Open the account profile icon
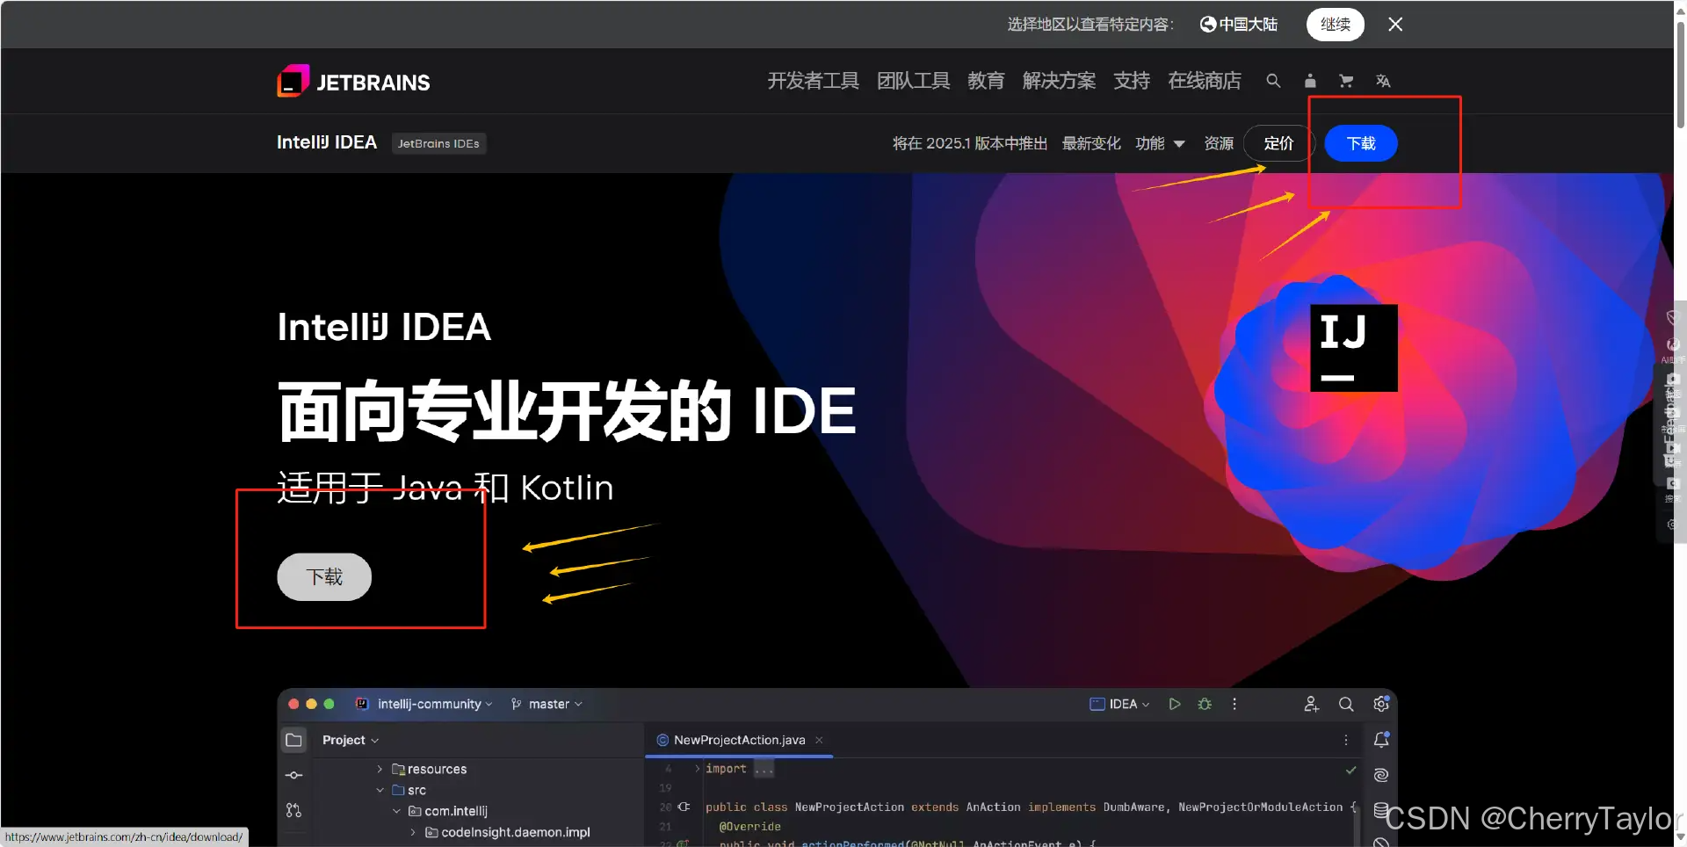The image size is (1687, 847). click(x=1309, y=81)
